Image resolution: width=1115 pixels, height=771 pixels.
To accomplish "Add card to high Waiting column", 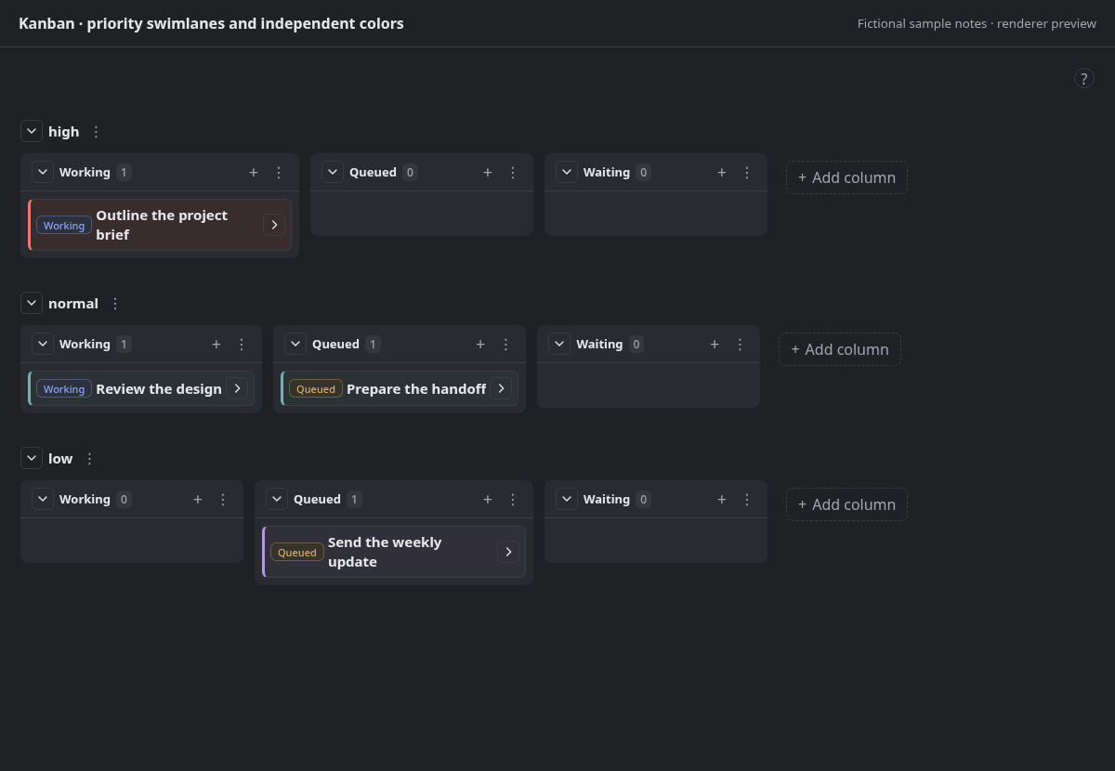I will pyautogui.click(x=721, y=172).
